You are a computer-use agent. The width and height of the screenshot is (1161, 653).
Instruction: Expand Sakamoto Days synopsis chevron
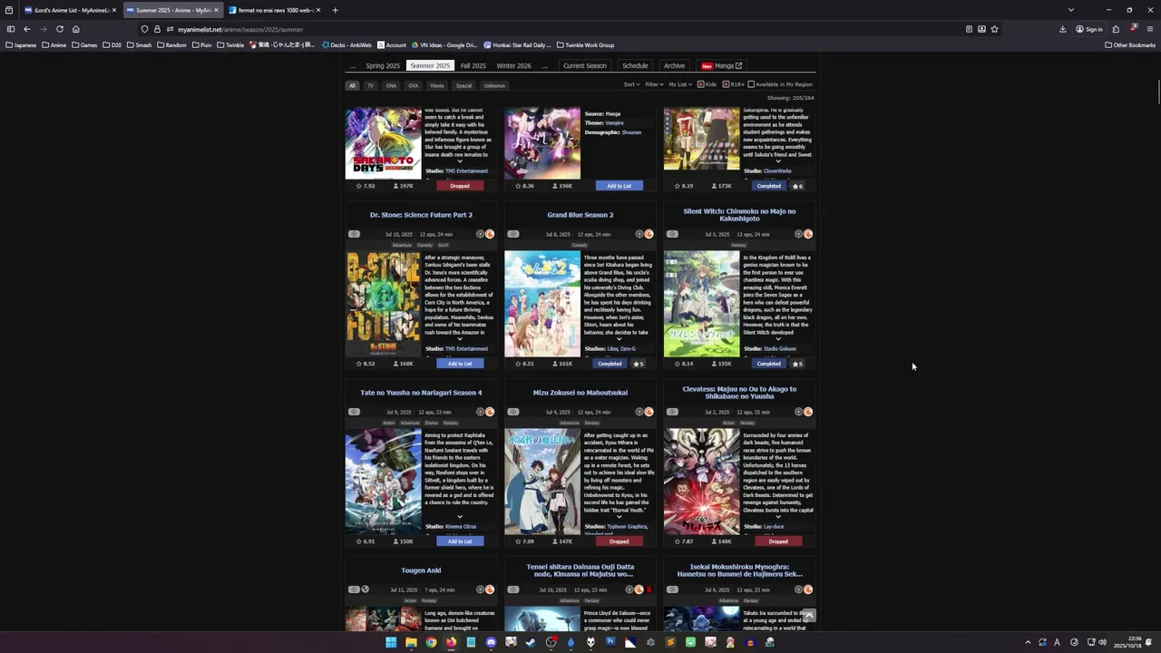[x=460, y=161]
